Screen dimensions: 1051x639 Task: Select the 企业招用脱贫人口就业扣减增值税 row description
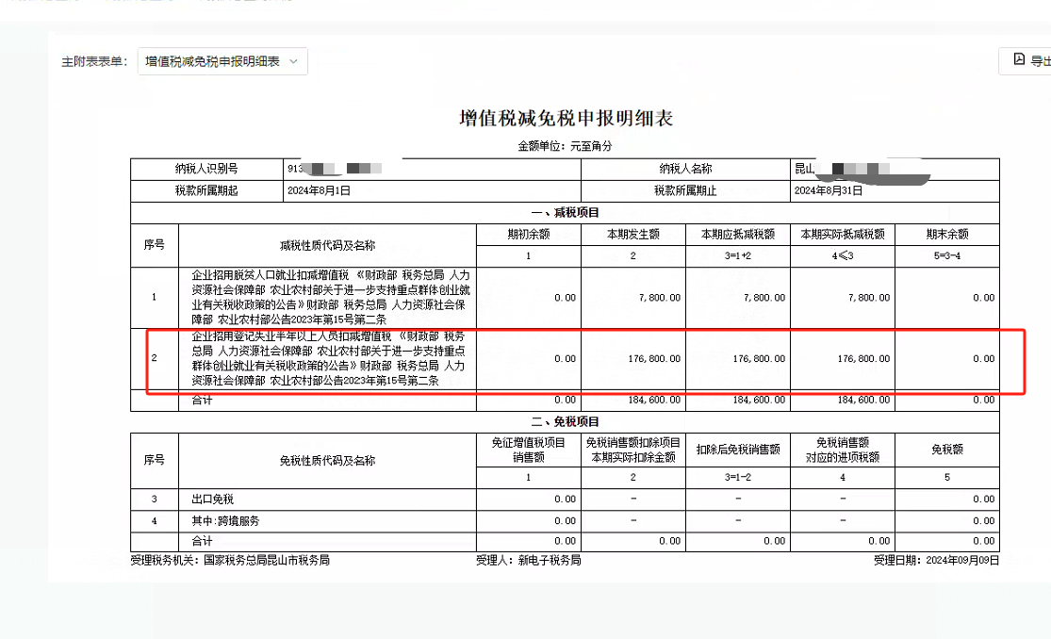[x=327, y=297]
